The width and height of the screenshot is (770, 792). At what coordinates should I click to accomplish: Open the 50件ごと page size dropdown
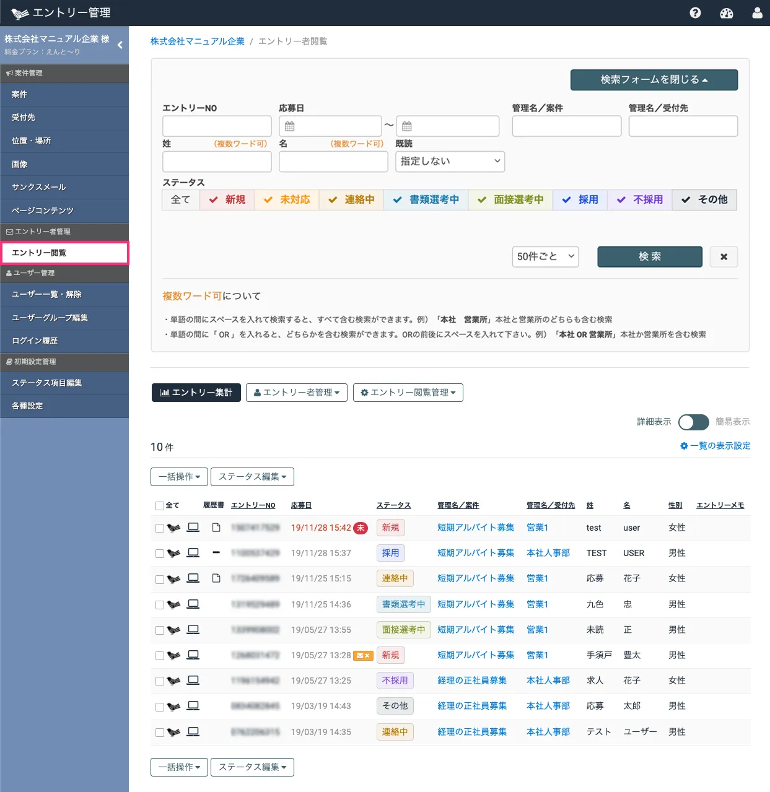point(545,256)
